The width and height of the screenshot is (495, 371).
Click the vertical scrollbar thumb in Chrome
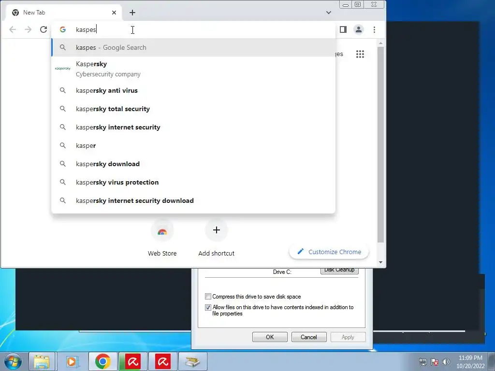pyautogui.click(x=381, y=144)
